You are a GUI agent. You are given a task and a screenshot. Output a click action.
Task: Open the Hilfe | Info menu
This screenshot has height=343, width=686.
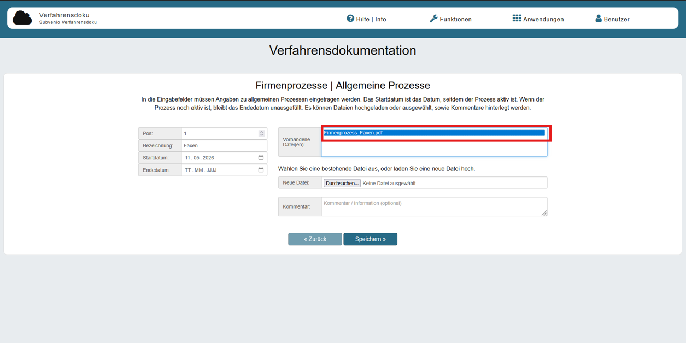point(366,19)
